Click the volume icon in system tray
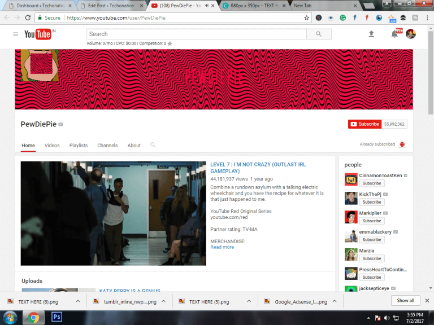Screen dimensions: 434x325 click(387, 318)
